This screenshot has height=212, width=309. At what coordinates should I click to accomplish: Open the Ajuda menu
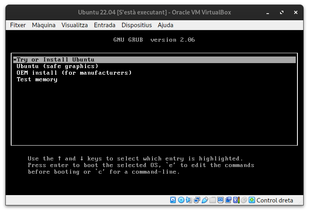165,25
